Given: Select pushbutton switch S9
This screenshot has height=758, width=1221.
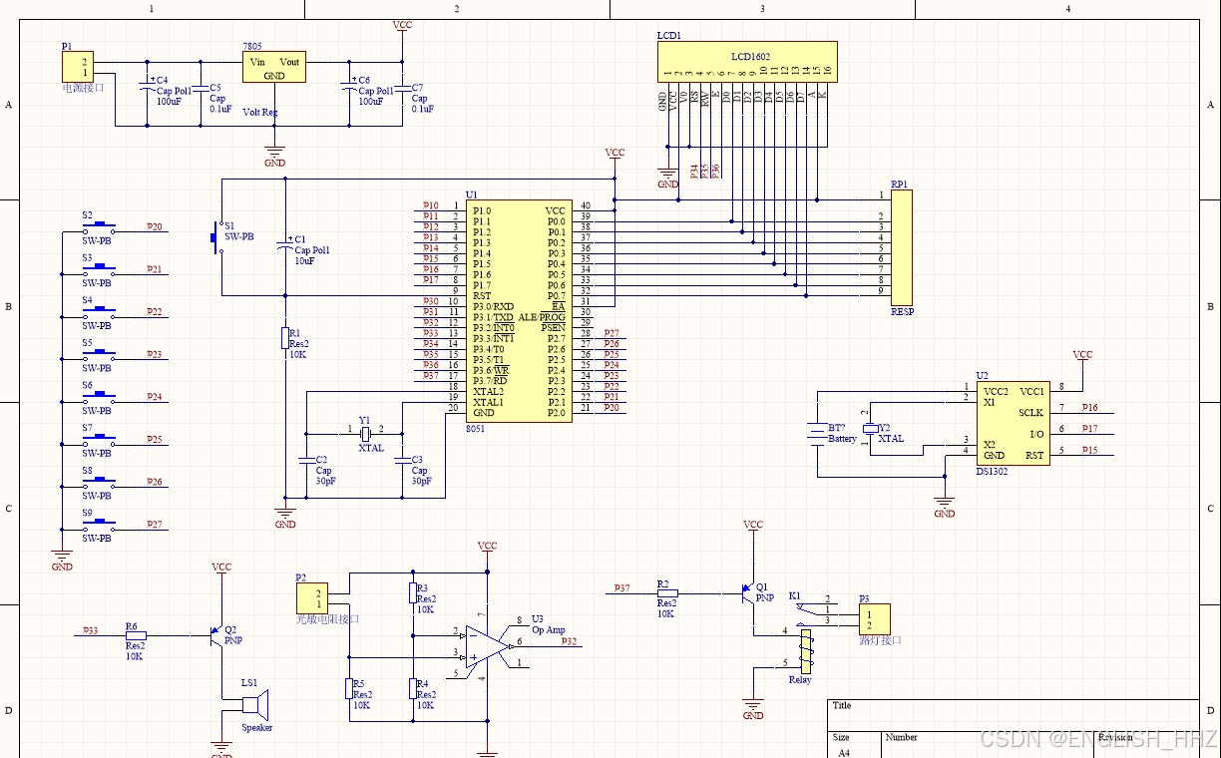Looking at the screenshot, I should coord(99,525).
